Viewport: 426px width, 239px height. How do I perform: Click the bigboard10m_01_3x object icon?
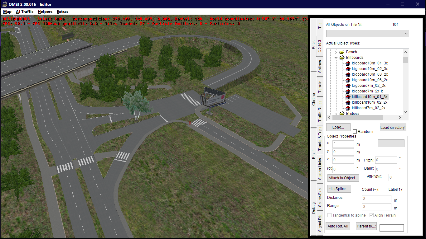click(348, 63)
